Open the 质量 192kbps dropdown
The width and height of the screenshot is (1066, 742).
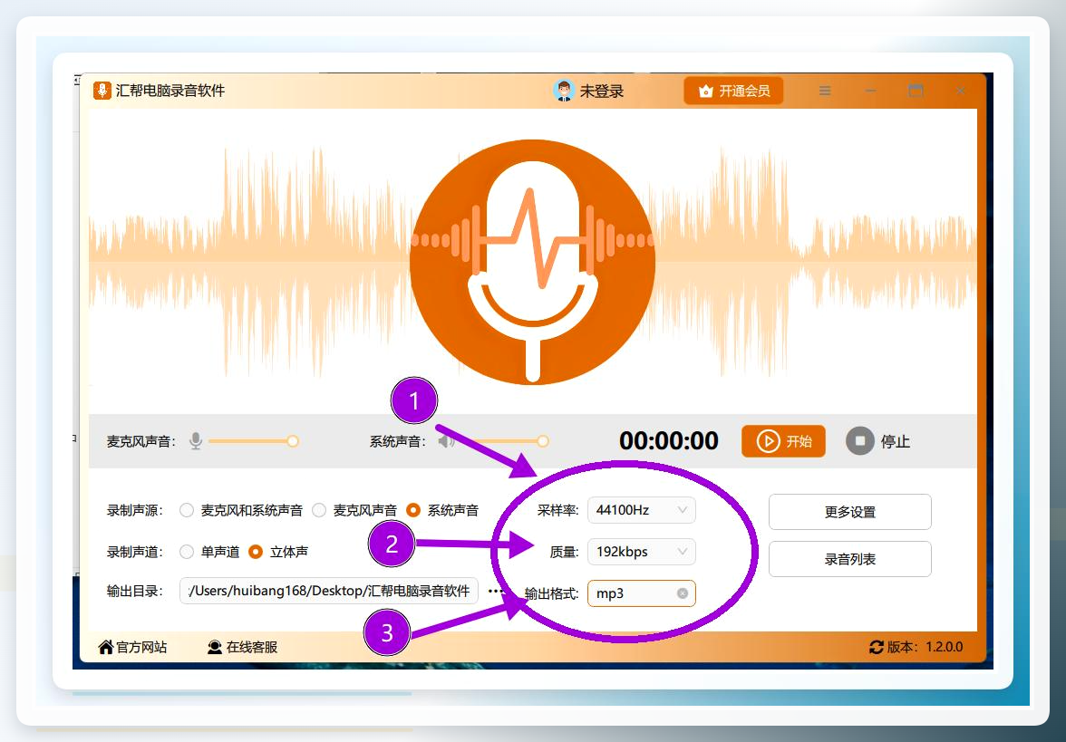click(641, 552)
